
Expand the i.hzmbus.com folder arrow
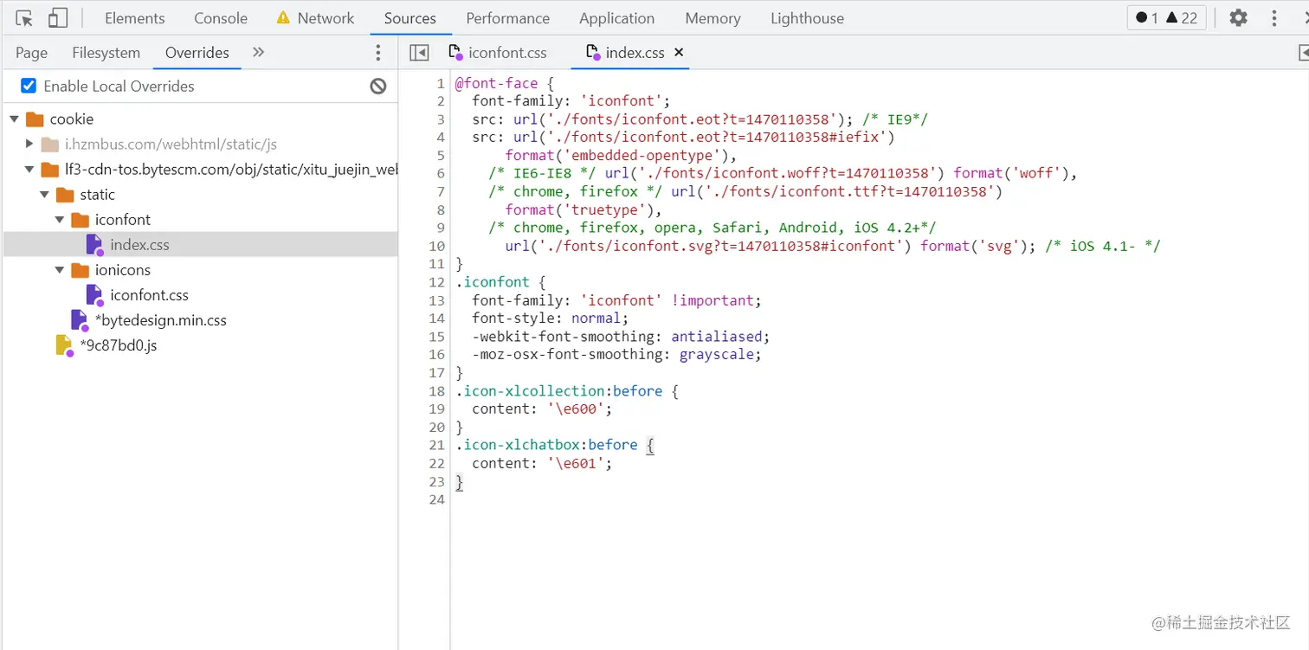tap(29, 145)
